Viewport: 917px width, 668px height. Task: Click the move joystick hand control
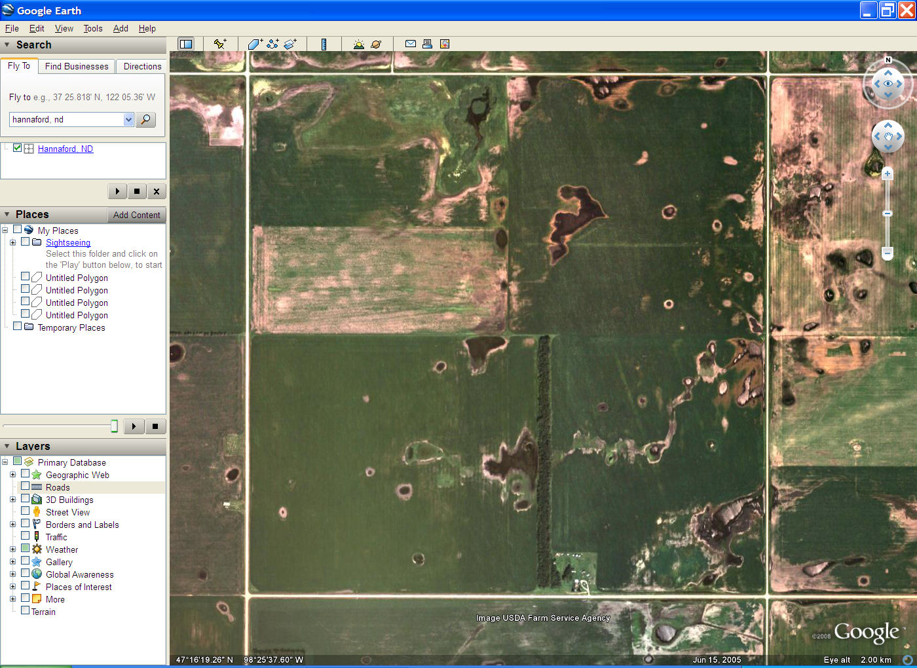pos(888,136)
